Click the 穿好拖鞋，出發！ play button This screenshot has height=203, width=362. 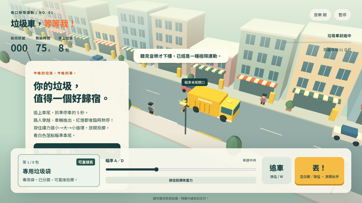click(77, 151)
